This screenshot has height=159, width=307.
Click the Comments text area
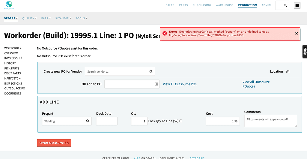(271, 121)
